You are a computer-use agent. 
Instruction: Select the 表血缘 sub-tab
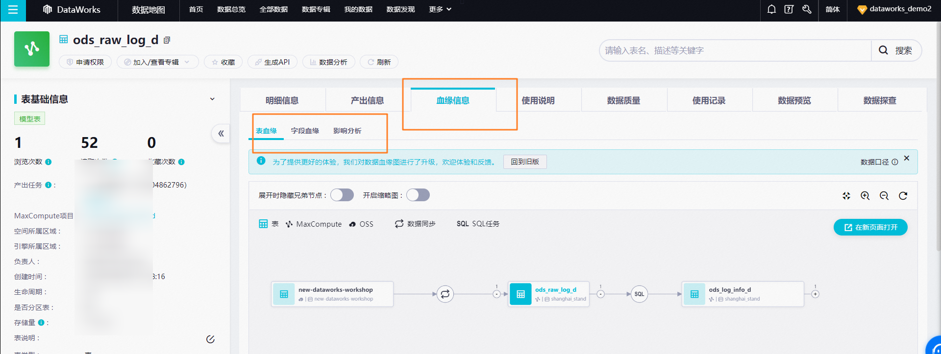click(x=266, y=131)
